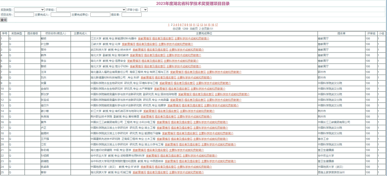Screen dimensions: 387x176
Task: Open 提名者及提名意见 for 长江大学 row
Action: [x=168, y=111]
